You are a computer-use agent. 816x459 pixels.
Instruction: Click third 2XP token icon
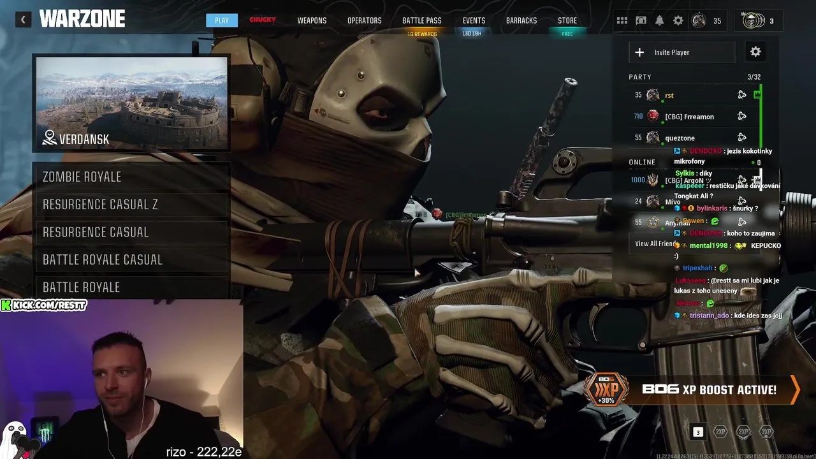[x=766, y=432]
